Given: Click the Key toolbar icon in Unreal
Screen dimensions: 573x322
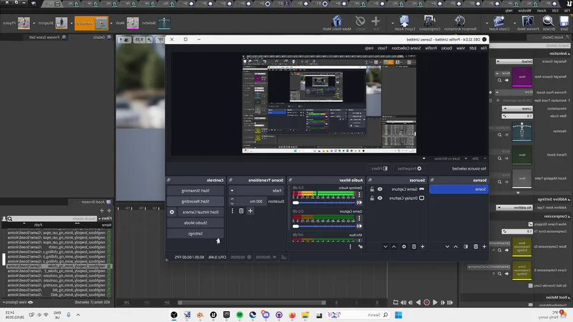Looking at the screenshot, I should (376, 23).
